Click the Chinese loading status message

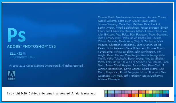(22, 57)
